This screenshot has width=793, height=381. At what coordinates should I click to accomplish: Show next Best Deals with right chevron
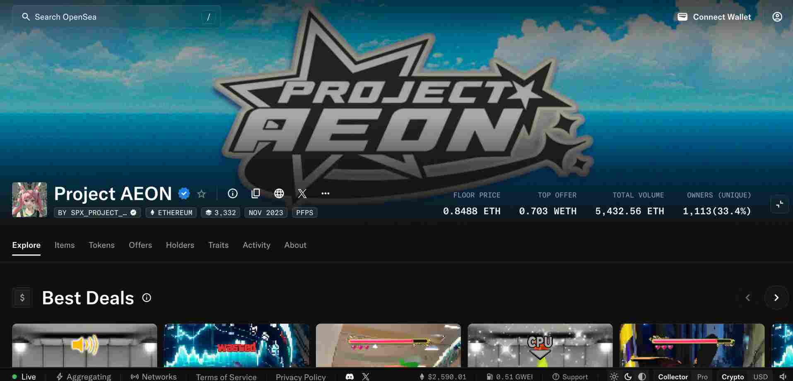pos(776,297)
